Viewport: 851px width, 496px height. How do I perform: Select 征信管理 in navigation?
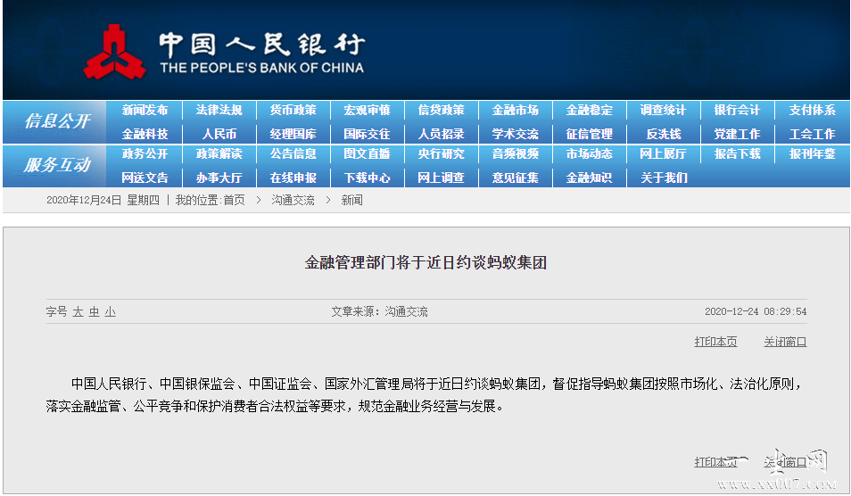coord(590,134)
